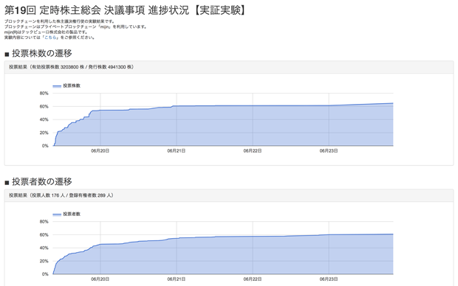Click the 投票者数 legend line marker

[x=57, y=214]
